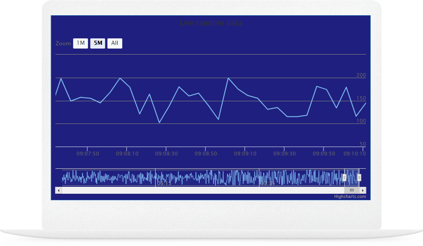Viewport: 423px width, 246px height.
Task: Click the scrollbar thumb grip
Action: pyautogui.click(x=352, y=190)
